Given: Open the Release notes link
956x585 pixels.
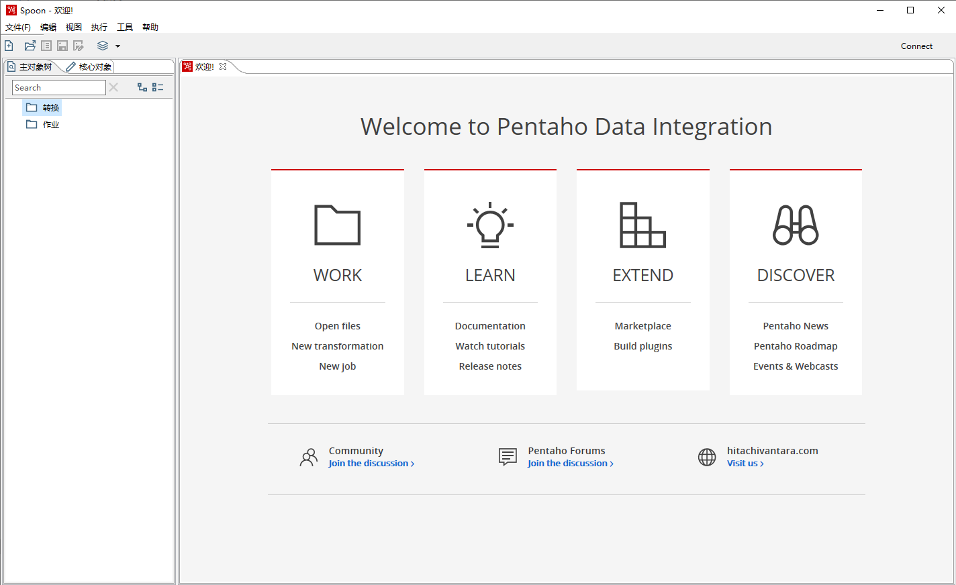Looking at the screenshot, I should (490, 366).
